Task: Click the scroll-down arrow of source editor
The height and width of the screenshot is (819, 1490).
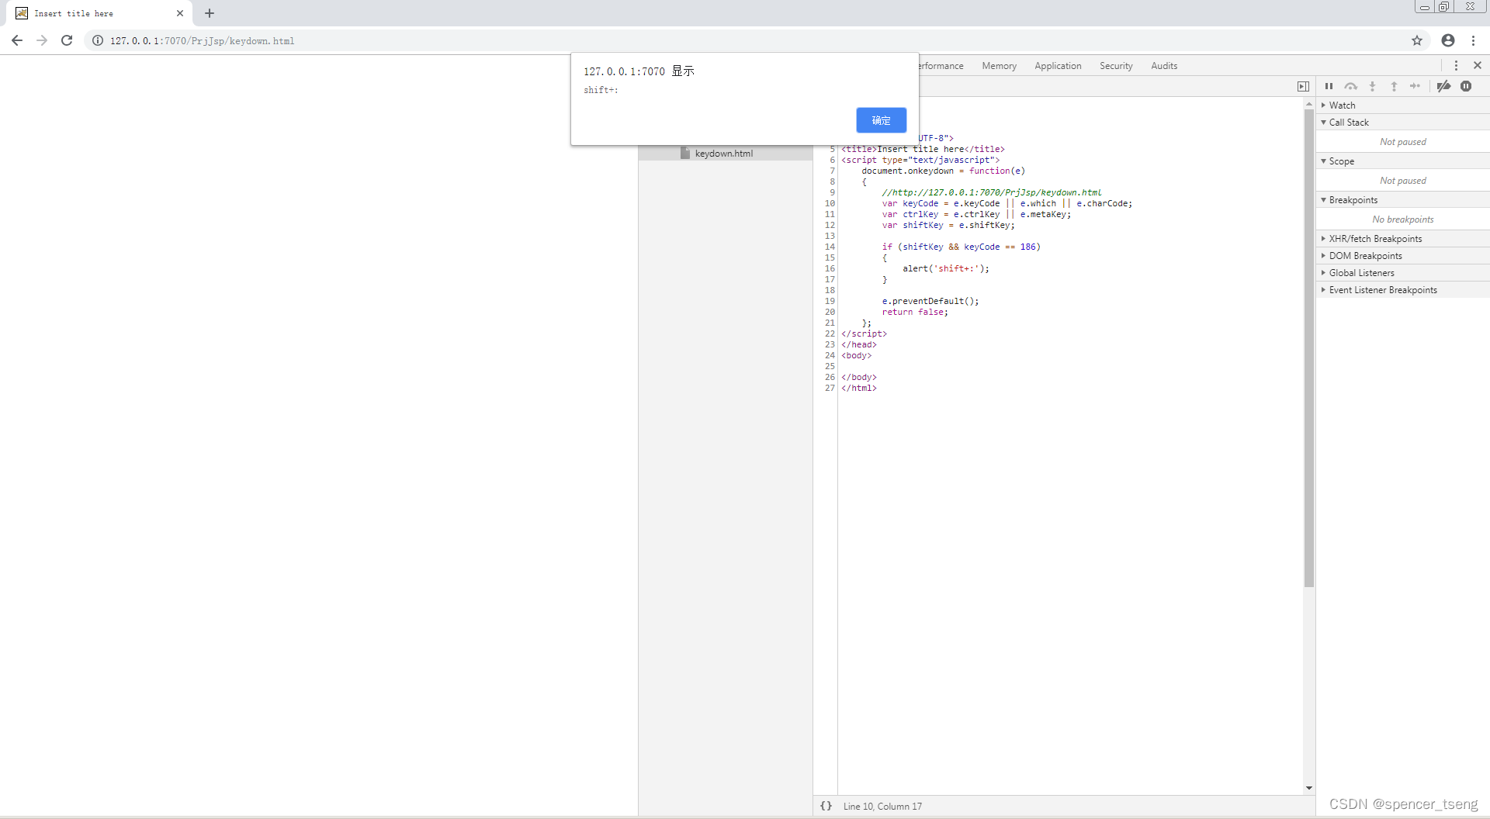Action: click(1309, 788)
